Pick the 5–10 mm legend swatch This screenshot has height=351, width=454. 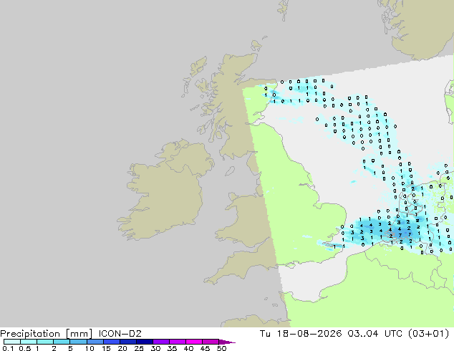[x=78, y=342]
